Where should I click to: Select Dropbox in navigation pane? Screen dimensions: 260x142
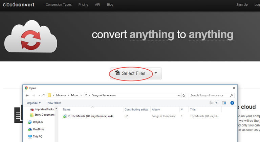(36, 122)
